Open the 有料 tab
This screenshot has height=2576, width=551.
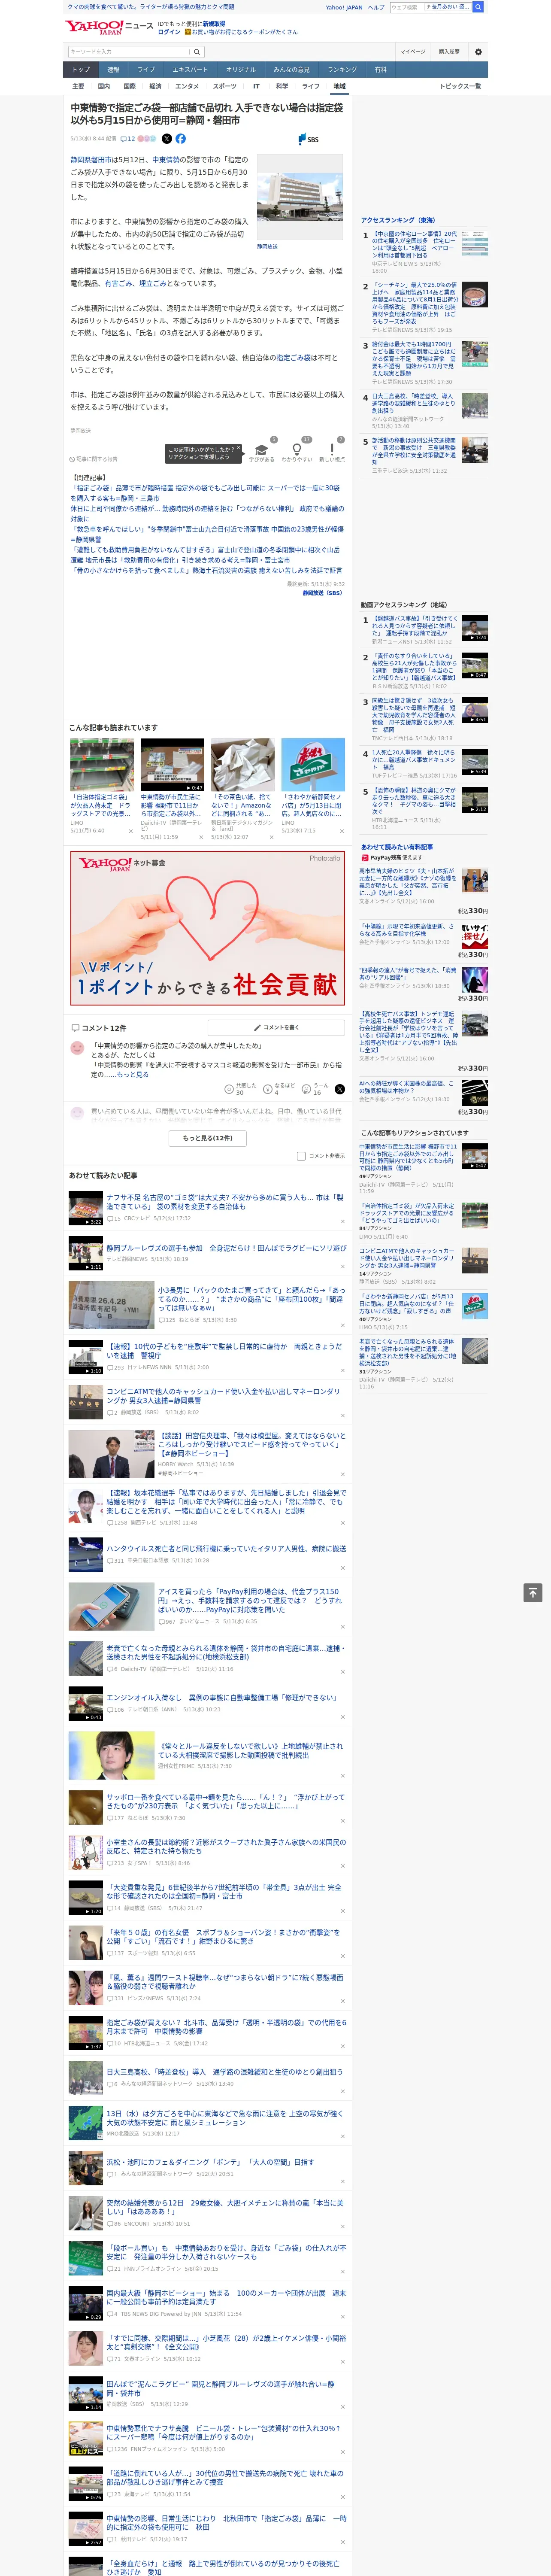(x=380, y=70)
